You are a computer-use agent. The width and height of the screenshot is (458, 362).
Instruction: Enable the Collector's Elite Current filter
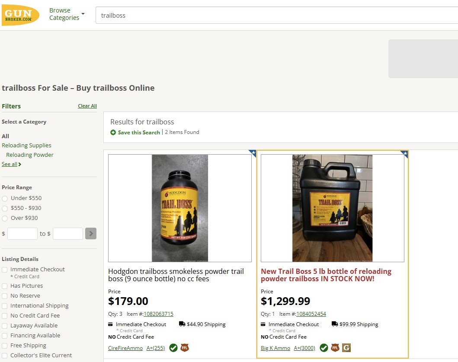point(5,356)
